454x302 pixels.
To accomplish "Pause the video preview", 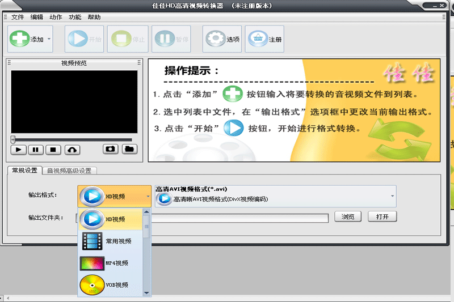I will tap(36, 150).
